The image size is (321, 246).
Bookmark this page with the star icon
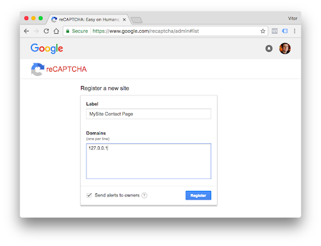[263, 31]
